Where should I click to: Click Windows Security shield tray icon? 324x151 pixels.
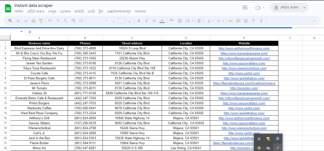point(268,138)
